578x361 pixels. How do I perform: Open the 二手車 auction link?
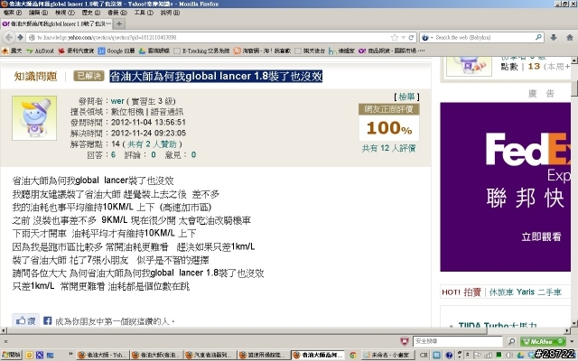tap(549, 292)
